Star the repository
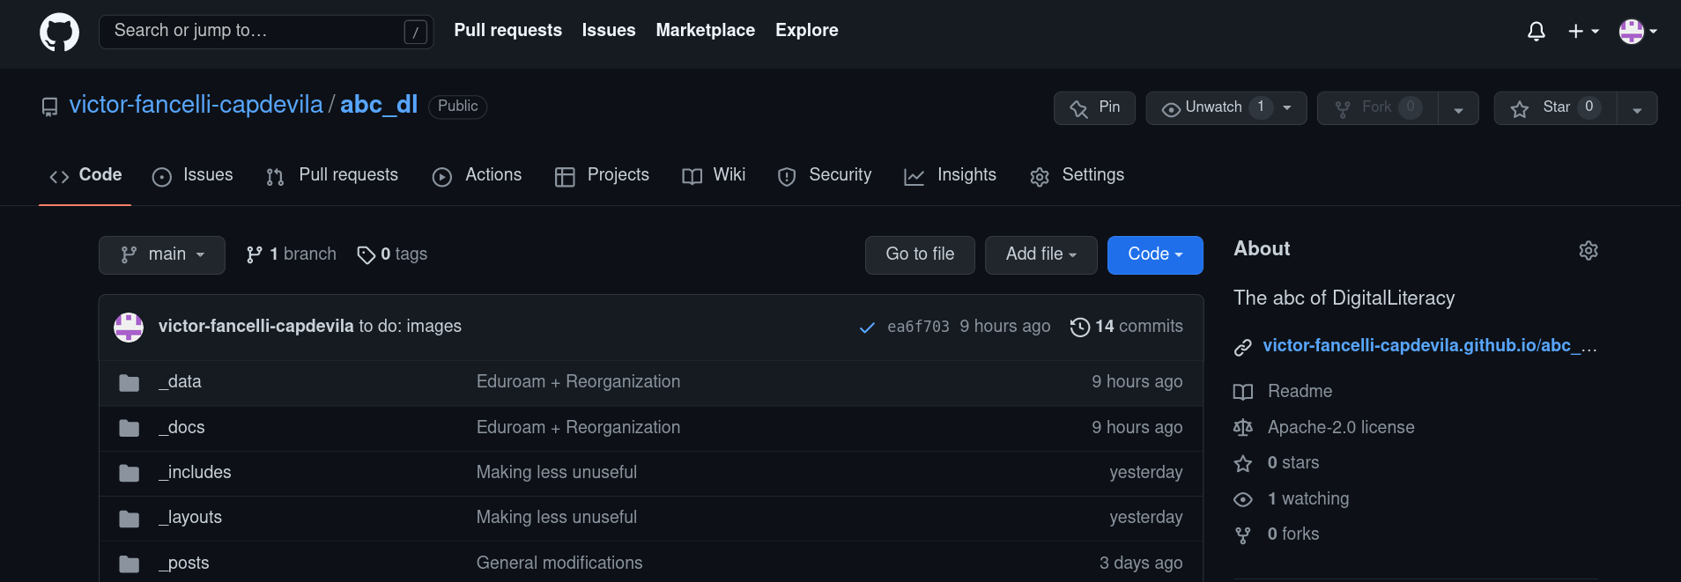The height and width of the screenshot is (582, 1681). 1556,108
